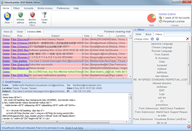This screenshot has height=131, width=192.
Task: Collapse the Filters side panel
Action: (135, 30)
